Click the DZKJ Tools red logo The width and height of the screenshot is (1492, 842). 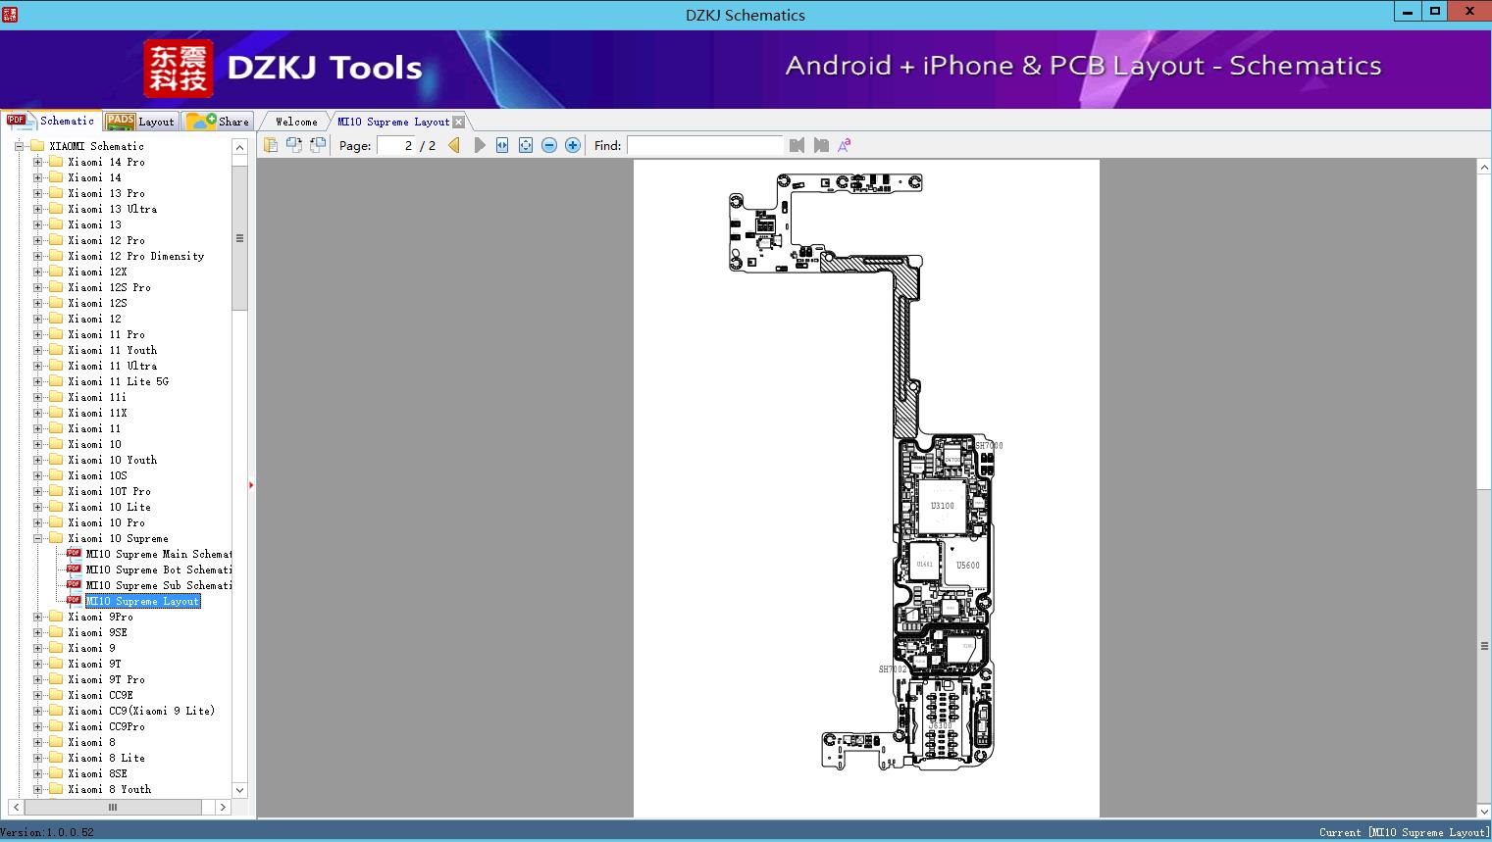[x=179, y=69]
